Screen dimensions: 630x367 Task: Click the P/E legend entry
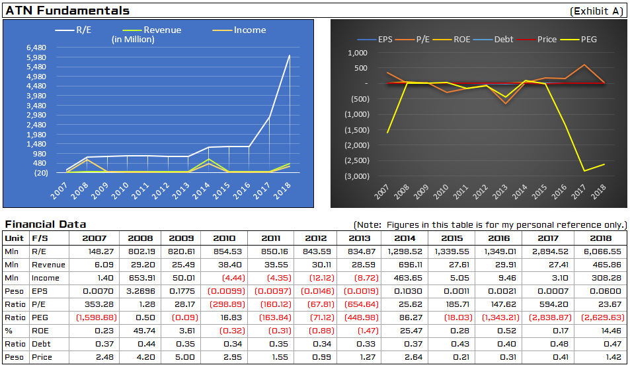[413, 40]
